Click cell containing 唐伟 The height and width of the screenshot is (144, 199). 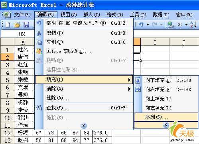tap(23, 57)
